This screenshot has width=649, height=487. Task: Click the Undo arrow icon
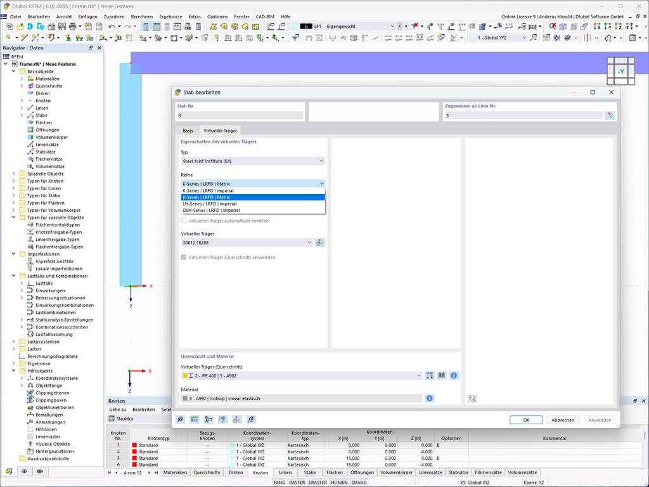click(112, 27)
